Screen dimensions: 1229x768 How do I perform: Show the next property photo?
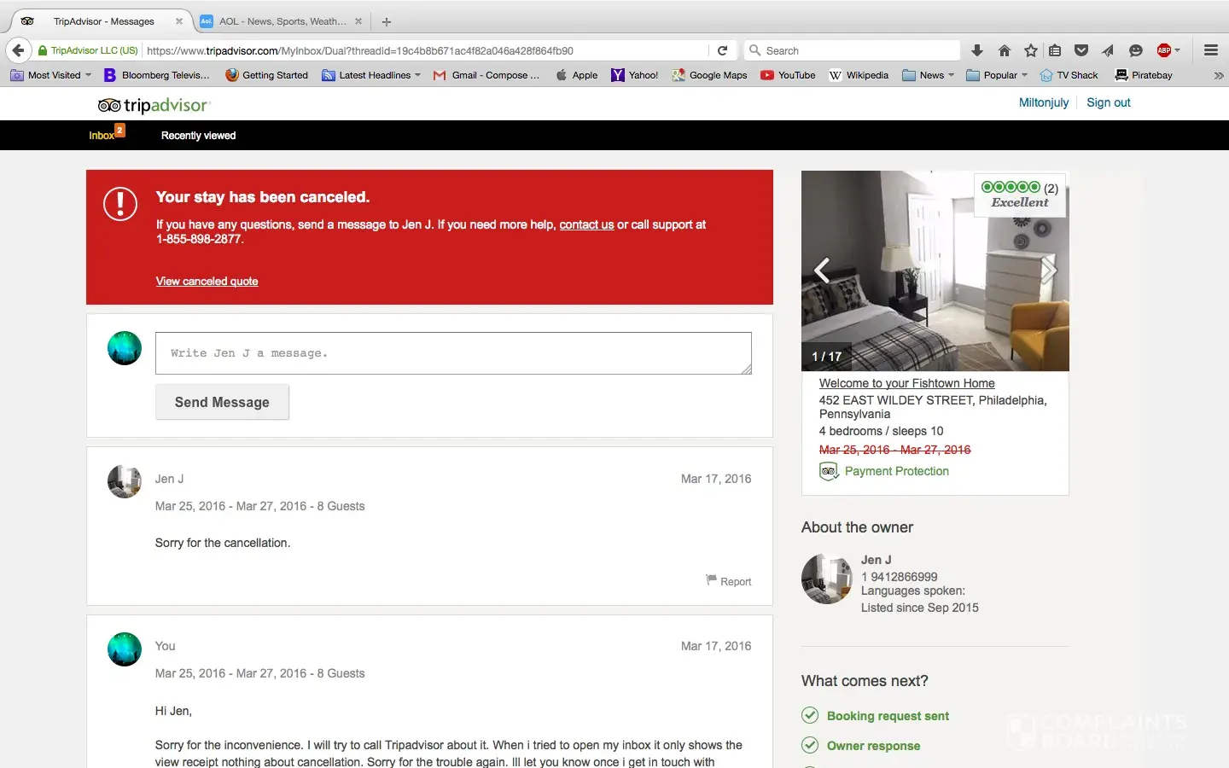point(1049,271)
